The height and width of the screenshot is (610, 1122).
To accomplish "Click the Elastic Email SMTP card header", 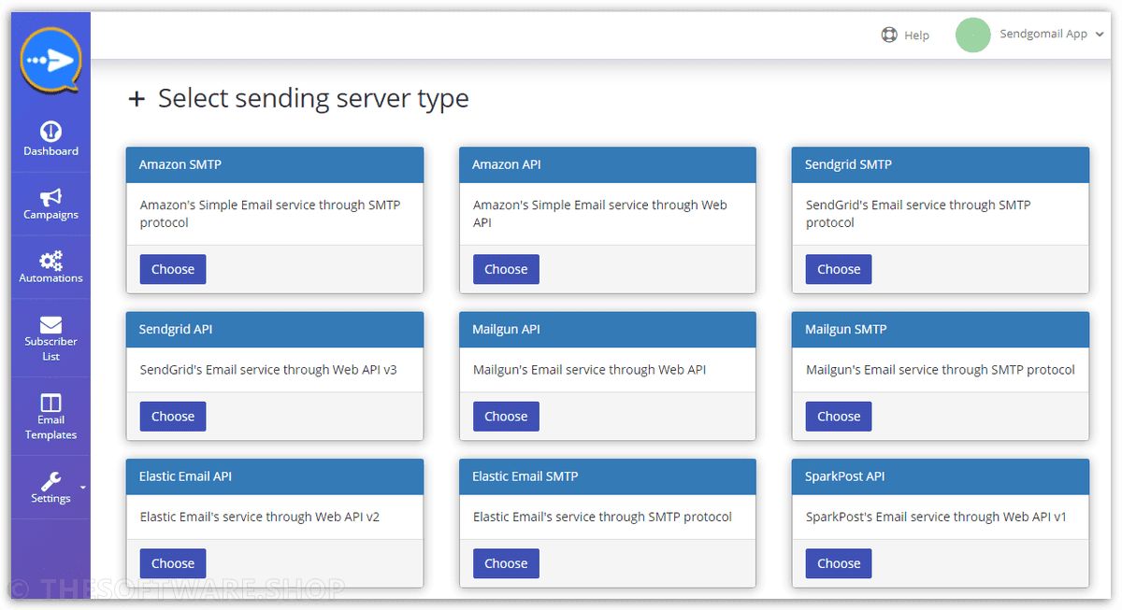I will click(608, 476).
